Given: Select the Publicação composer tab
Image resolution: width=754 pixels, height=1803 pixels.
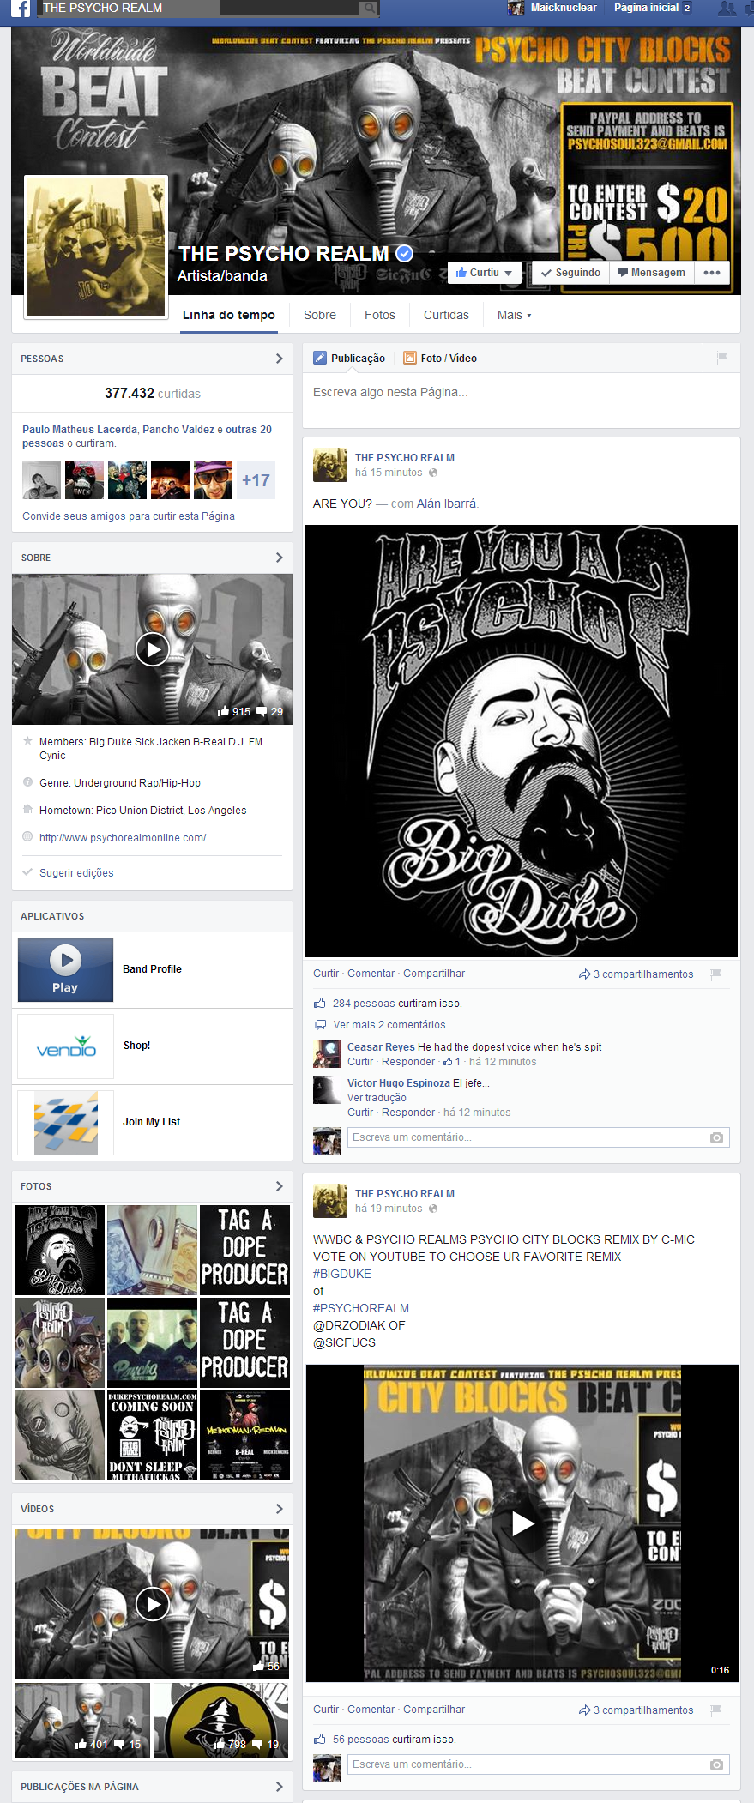Looking at the screenshot, I should coord(349,359).
